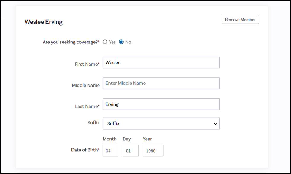Viewport: 291px width, 174px height.
Task: Focus the Enter Middle Name input
Action: [x=161, y=83]
